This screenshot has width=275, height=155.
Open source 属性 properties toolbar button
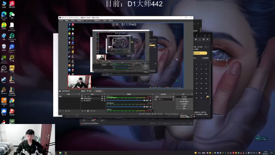coord(83,91)
